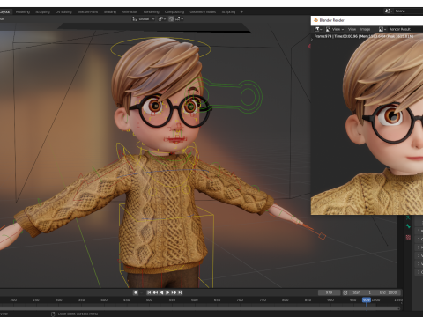This screenshot has height=317, width=423.
Task: Toggle the auto keying record button
Action: click(x=136, y=292)
